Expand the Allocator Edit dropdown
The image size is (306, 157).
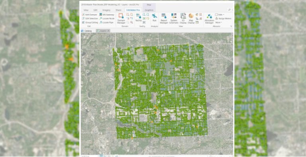(x=220, y=15)
